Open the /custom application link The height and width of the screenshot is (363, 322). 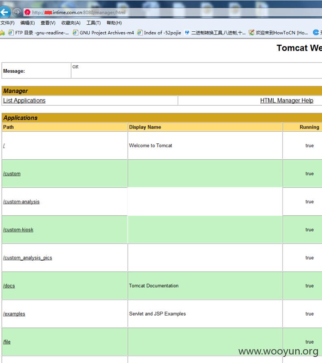(12, 174)
